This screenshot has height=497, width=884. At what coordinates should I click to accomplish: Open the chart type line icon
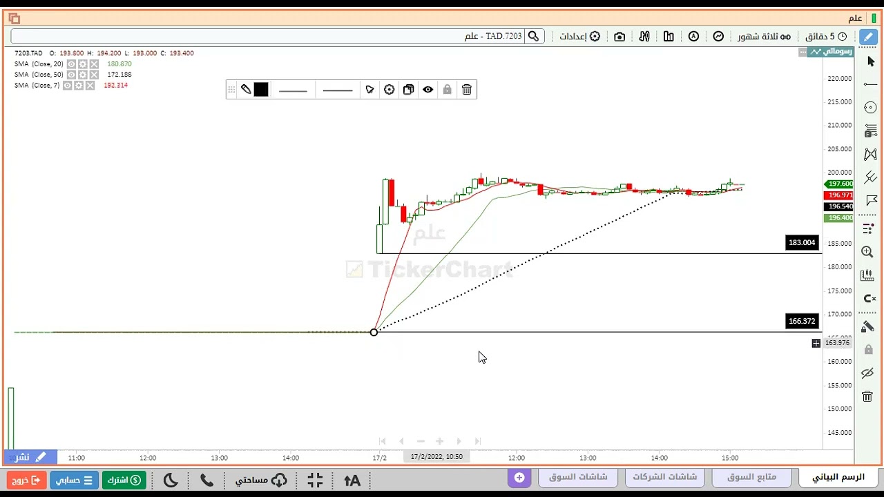718,36
